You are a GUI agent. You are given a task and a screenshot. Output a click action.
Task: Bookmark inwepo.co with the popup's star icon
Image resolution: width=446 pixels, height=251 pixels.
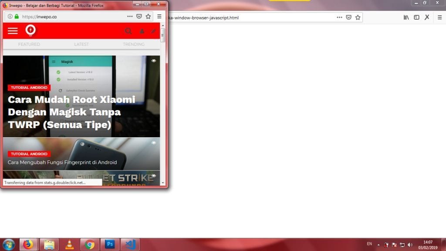pyautogui.click(x=148, y=17)
